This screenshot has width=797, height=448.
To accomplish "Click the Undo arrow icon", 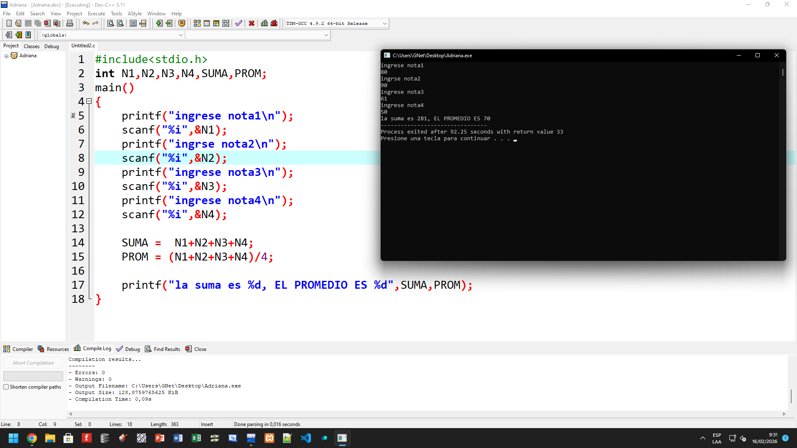I will coord(86,24).
